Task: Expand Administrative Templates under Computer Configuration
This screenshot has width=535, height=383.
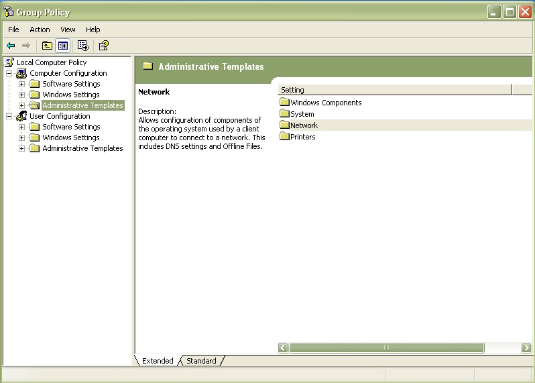Action: click(21, 105)
